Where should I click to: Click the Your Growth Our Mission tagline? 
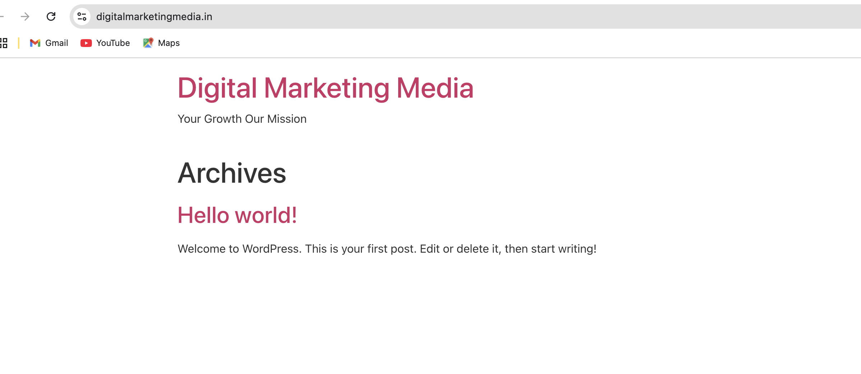click(x=242, y=119)
